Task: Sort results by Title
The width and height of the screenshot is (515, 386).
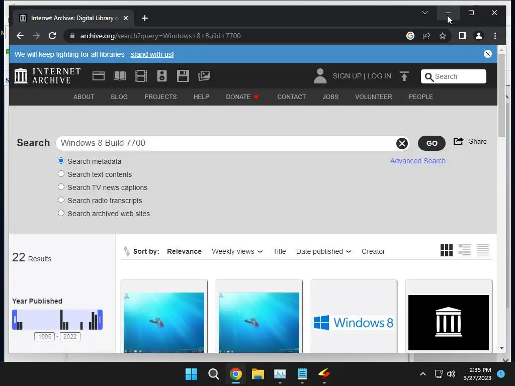Action: (280, 251)
